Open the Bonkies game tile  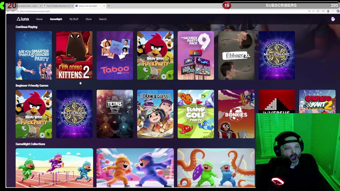tap(236, 114)
